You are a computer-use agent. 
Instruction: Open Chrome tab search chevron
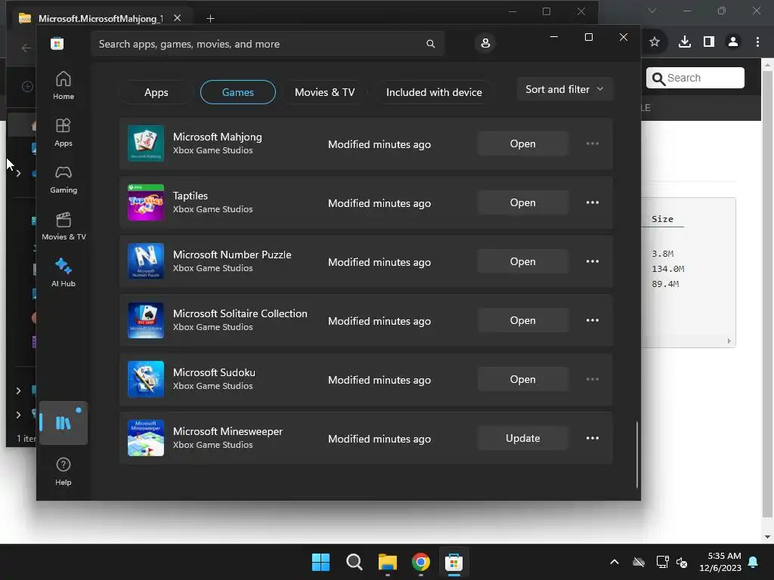tap(652, 11)
